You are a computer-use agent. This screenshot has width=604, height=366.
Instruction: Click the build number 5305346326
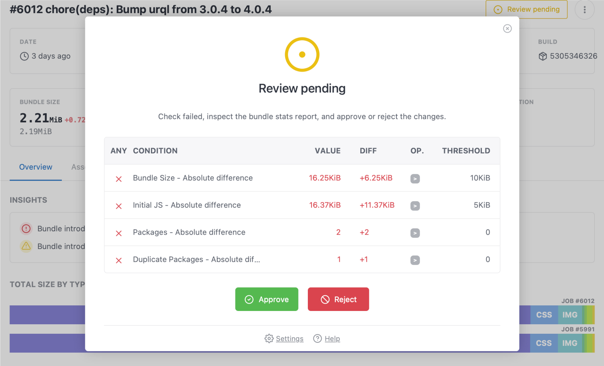coord(573,56)
